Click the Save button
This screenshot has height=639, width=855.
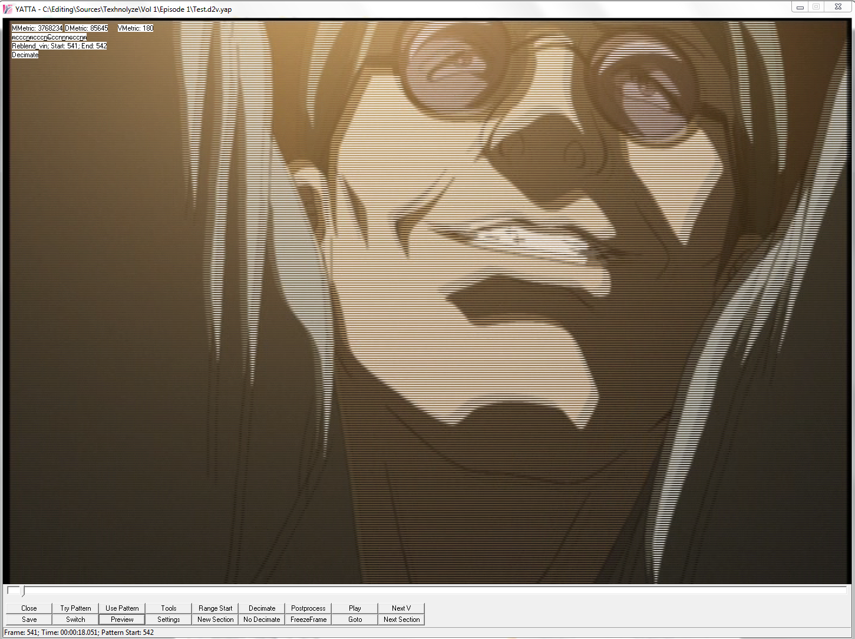[x=29, y=619]
